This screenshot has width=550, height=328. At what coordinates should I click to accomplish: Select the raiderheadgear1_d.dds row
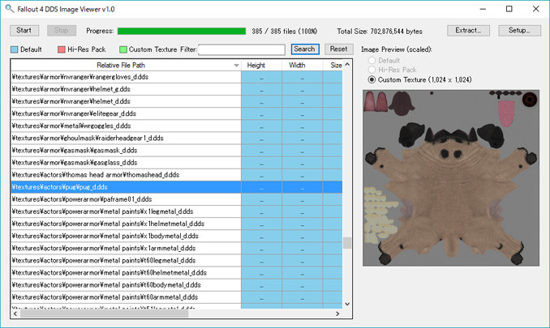coord(176,138)
